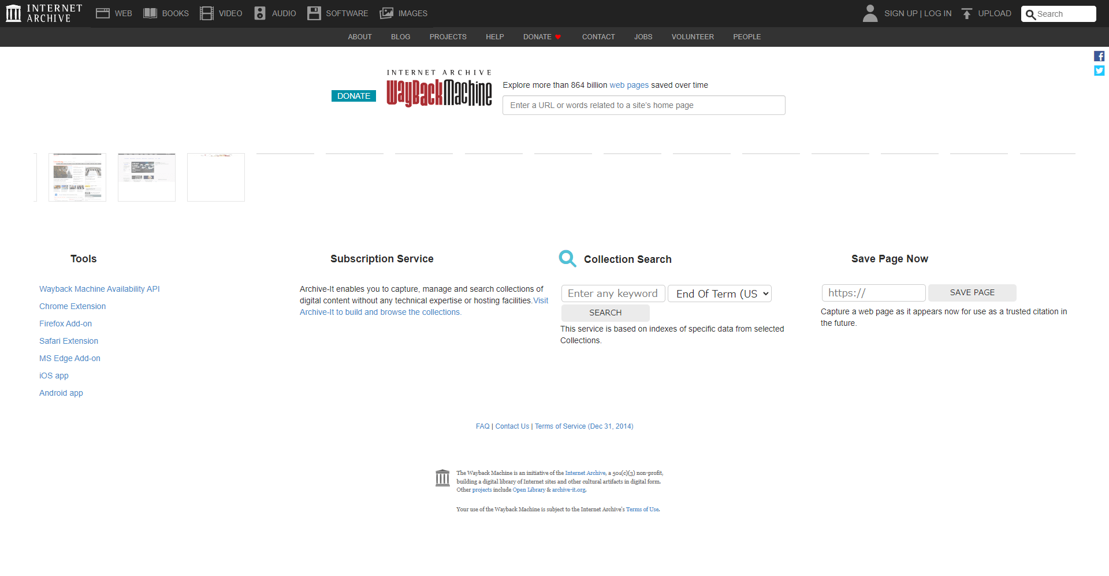1109x576 pixels.
Task: Open the Software floppy-disk icon
Action: [x=314, y=13]
